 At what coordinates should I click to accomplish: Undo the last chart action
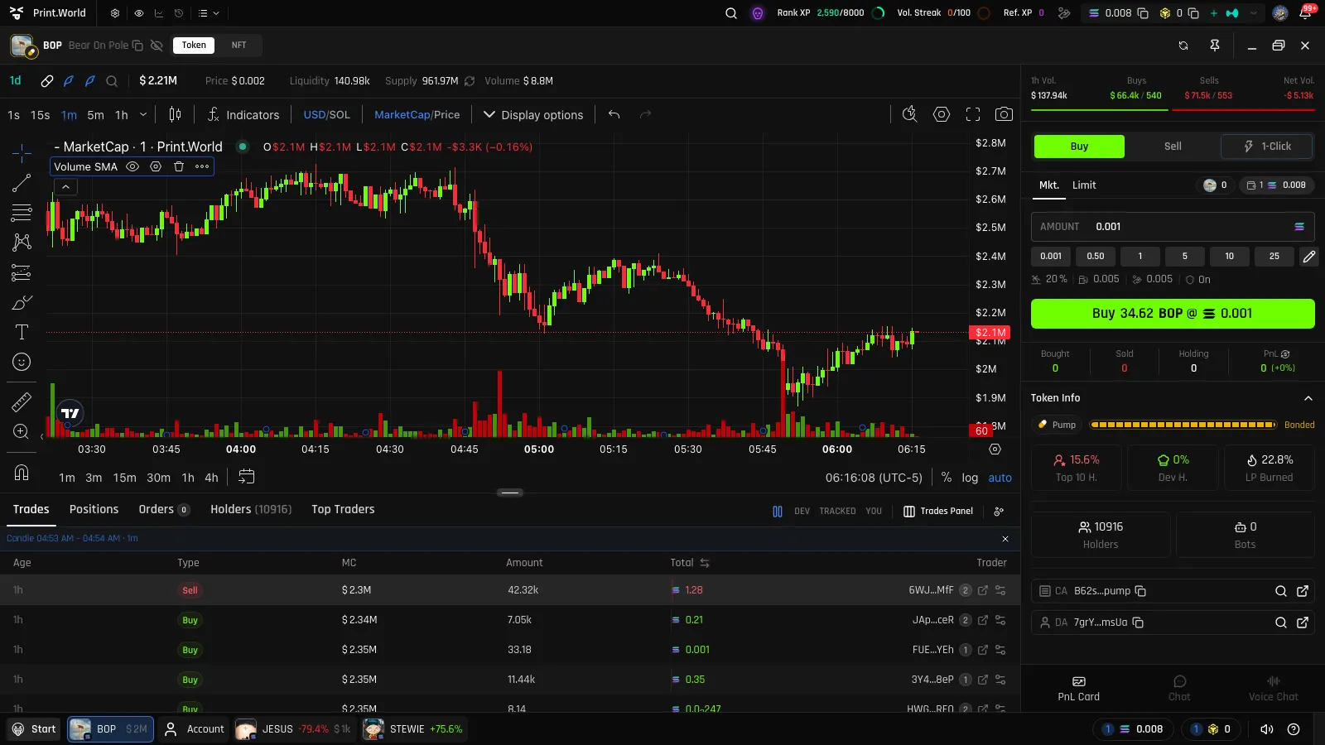tap(614, 114)
